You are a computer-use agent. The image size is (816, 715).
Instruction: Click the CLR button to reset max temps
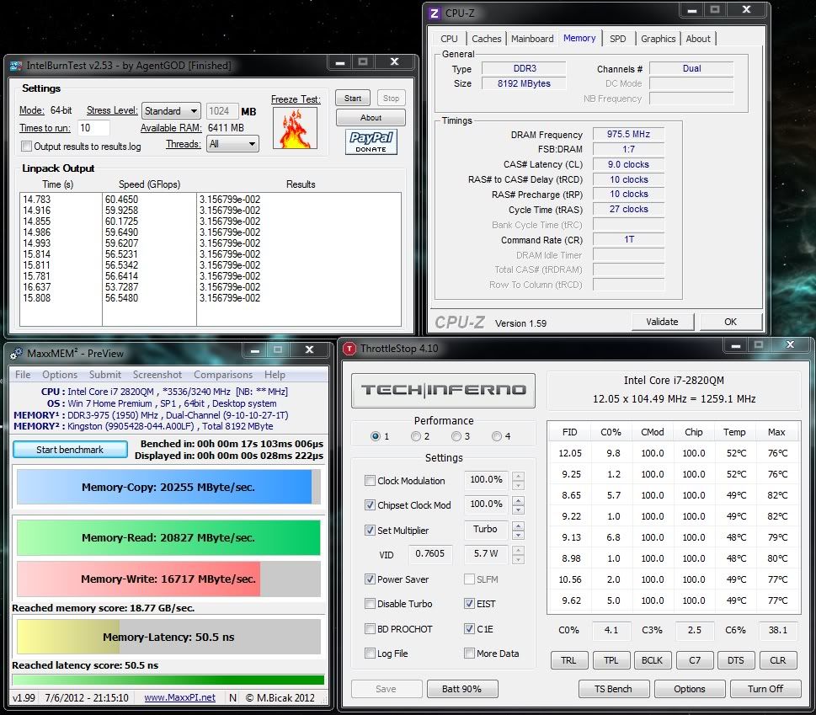point(778,660)
